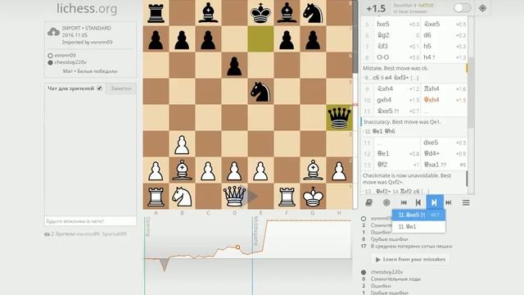Switch to the Заметки tab
This screenshot has height=295, width=524.
pyautogui.click(x=121, y=88)
